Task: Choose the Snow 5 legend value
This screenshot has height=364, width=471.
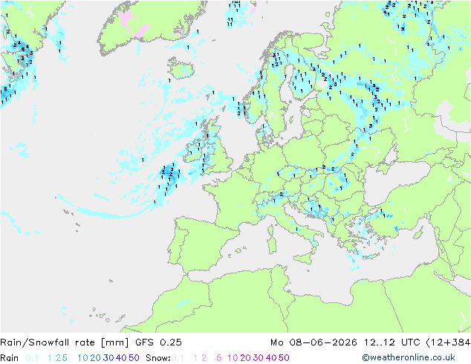Action: coord(219,358)
